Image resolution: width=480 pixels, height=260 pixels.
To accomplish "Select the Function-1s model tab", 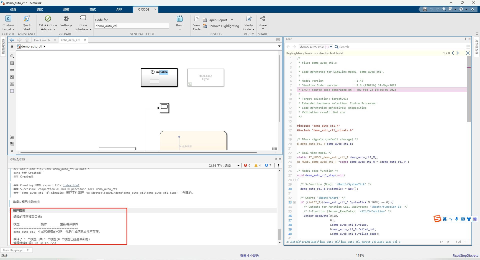I will tap(42, 40).
